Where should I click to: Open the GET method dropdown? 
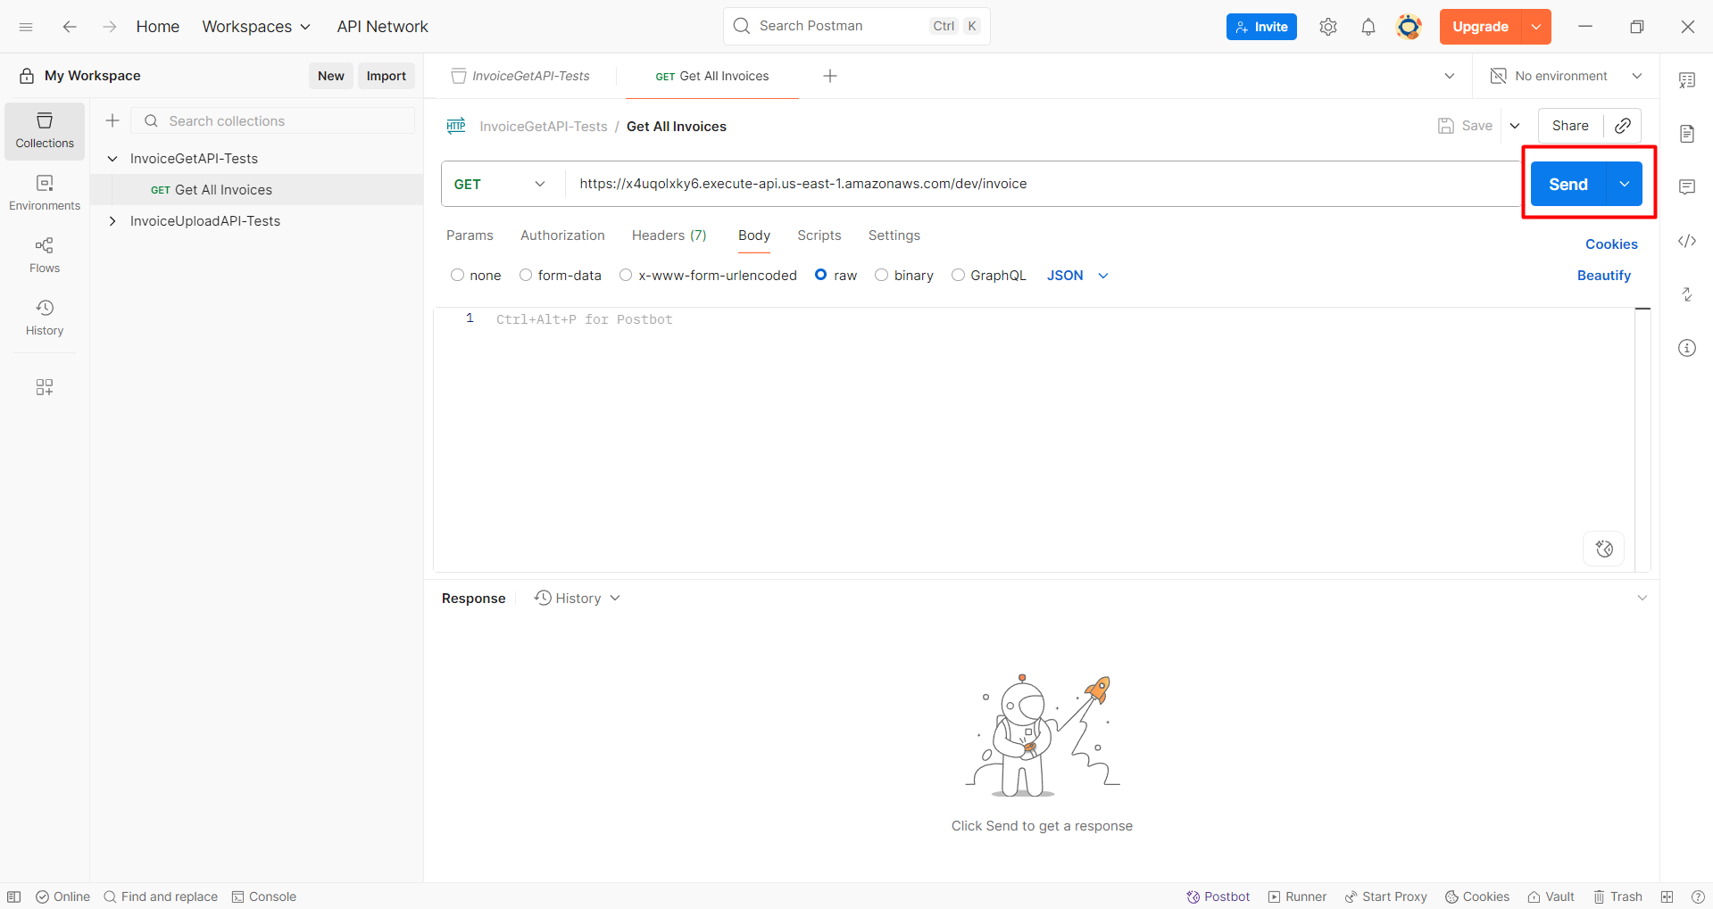(x=500, y=184)
